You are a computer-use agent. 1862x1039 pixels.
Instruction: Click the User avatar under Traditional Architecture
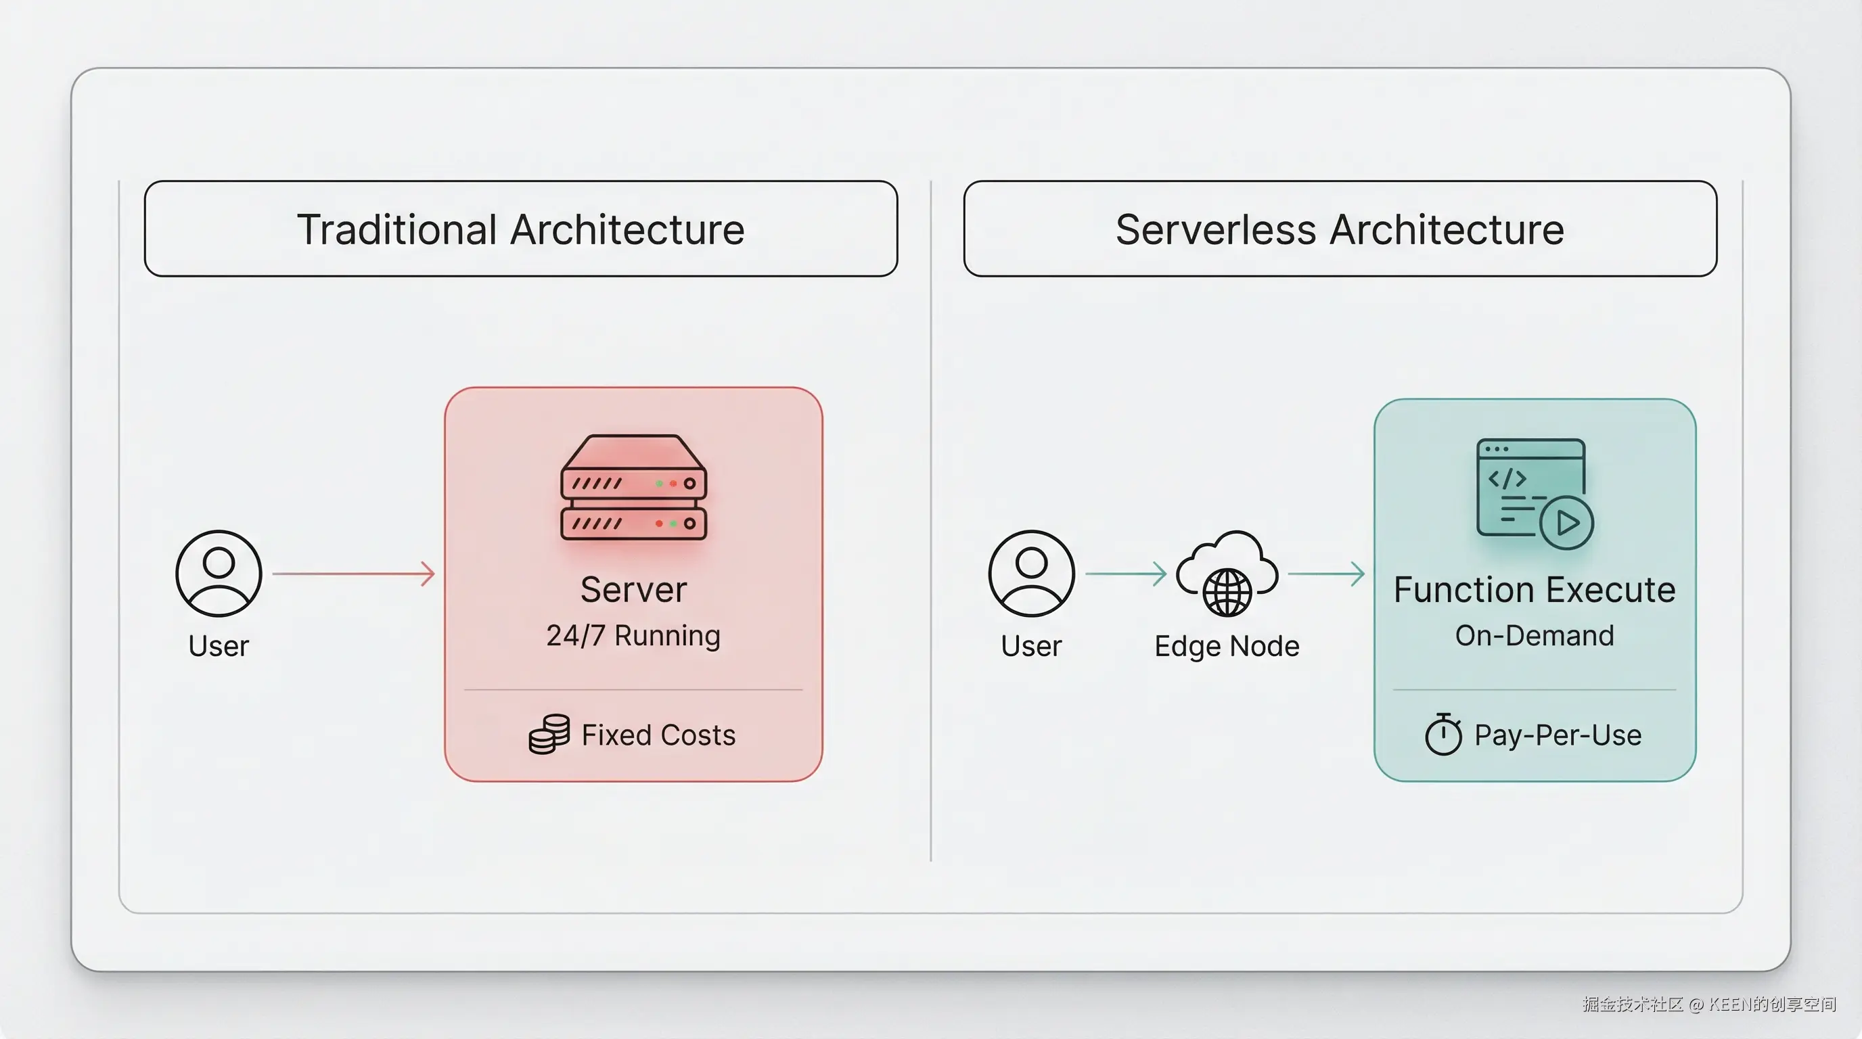point(218,574)
